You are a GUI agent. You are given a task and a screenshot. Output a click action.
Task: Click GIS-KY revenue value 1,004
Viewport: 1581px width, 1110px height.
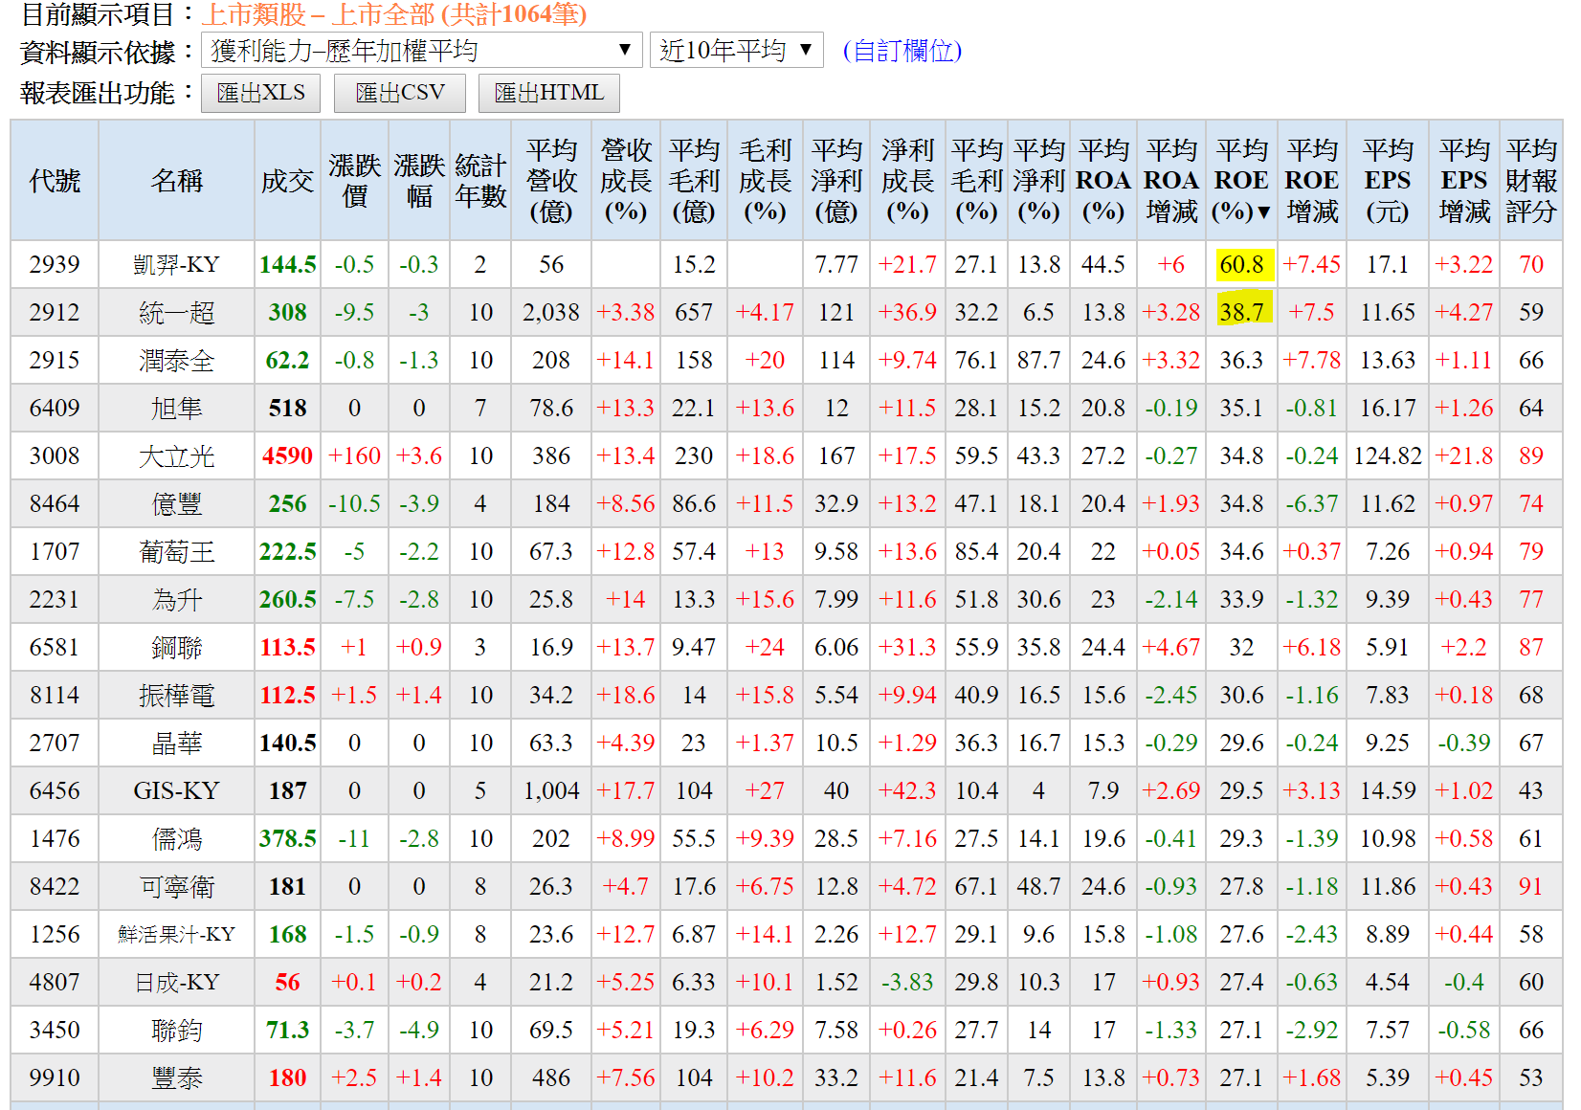[551, 790]
